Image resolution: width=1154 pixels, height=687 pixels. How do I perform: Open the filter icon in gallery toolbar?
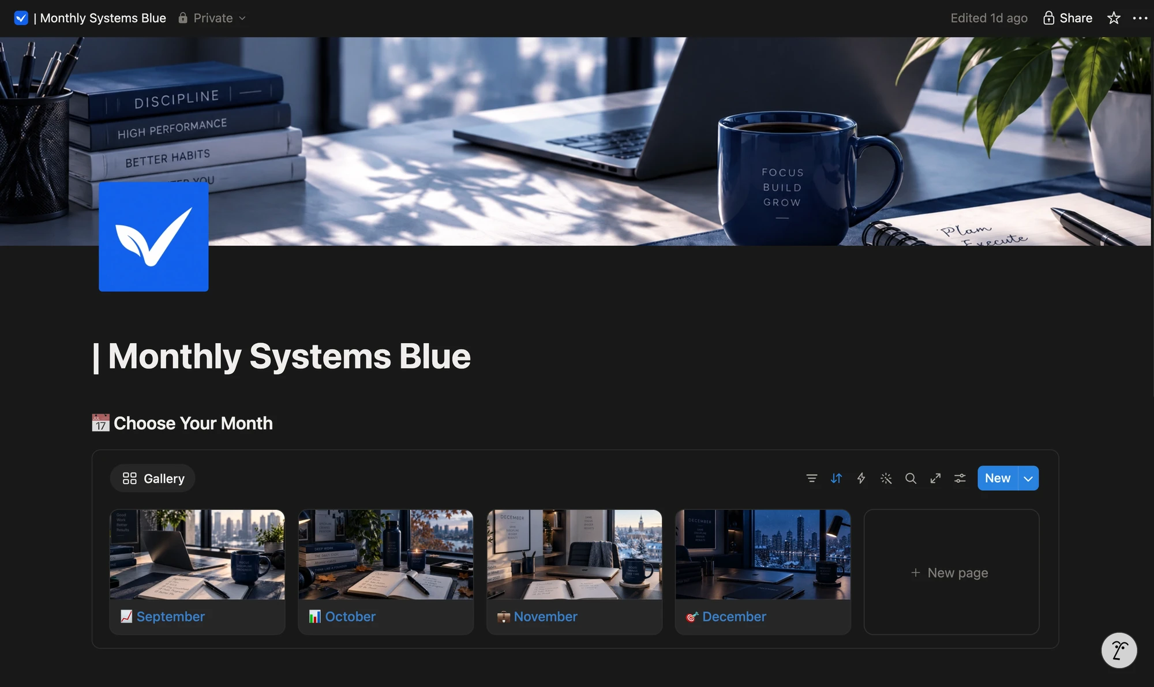click(x=811, y=478)
